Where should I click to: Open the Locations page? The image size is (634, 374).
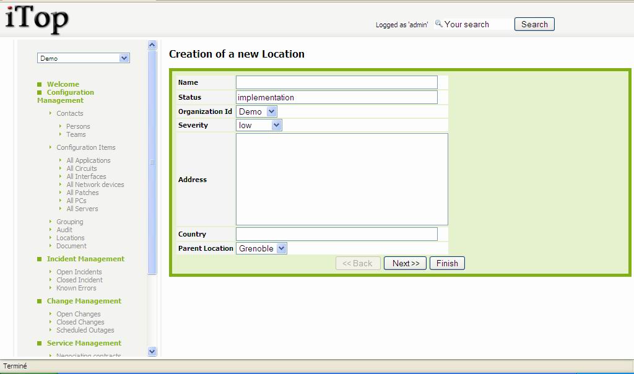coord(71,238)
